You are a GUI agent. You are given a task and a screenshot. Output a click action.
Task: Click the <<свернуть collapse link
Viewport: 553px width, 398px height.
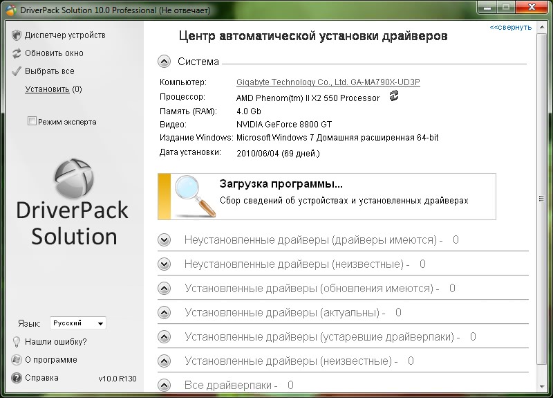coord(510,27)
